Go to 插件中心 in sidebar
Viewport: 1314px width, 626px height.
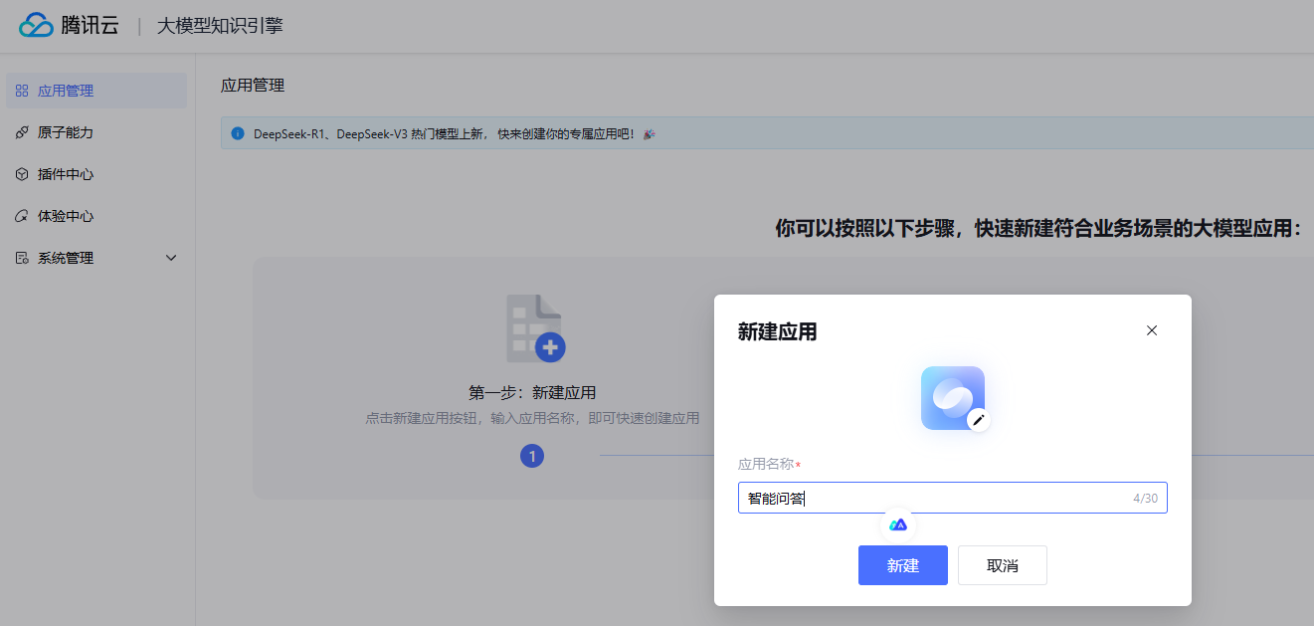66,174
